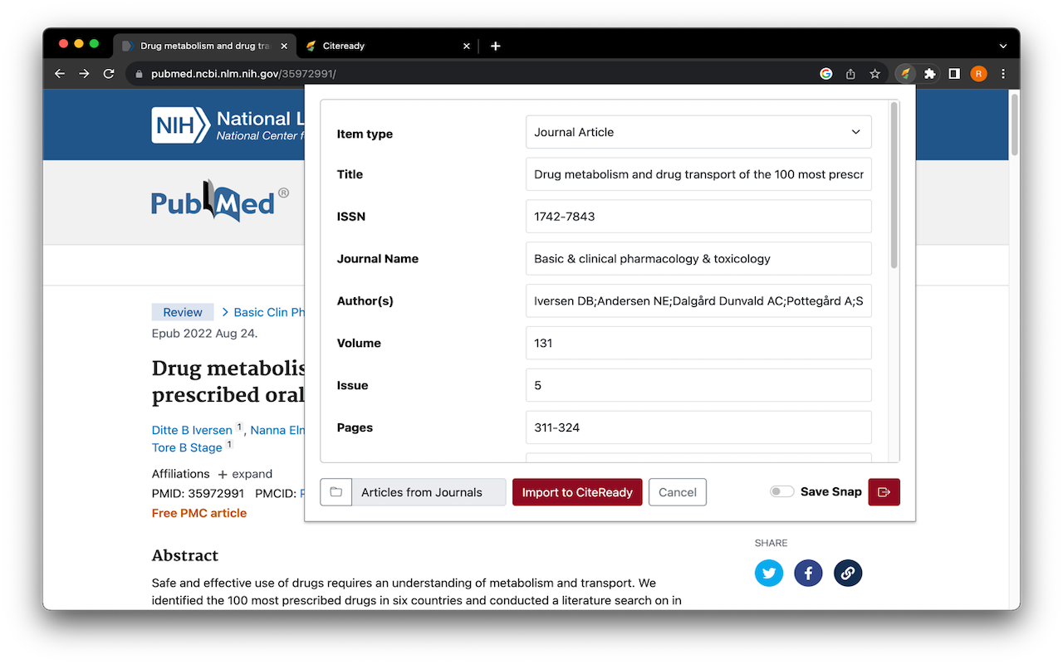Click the Google account icon in the toolbar

(x=825, y=73)
